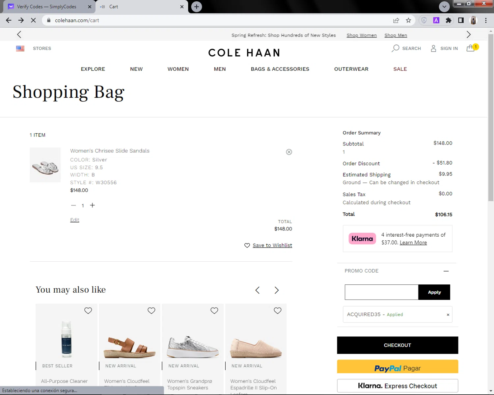This screenshot has width=494, height=395.
Task: Open Women's Chrisee Slide Sandals product title
Action: [110, 151]
